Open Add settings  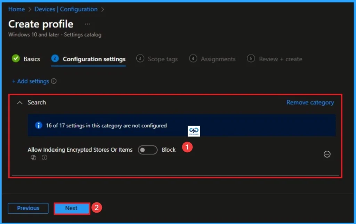point(31,81)
